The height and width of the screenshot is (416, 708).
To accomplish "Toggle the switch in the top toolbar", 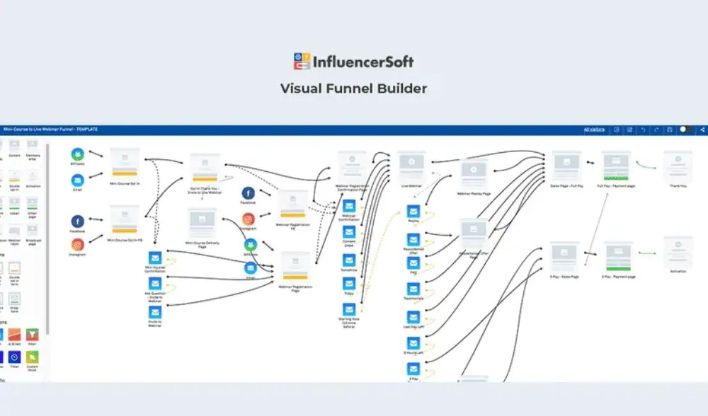I will click(x=685, y=130).
